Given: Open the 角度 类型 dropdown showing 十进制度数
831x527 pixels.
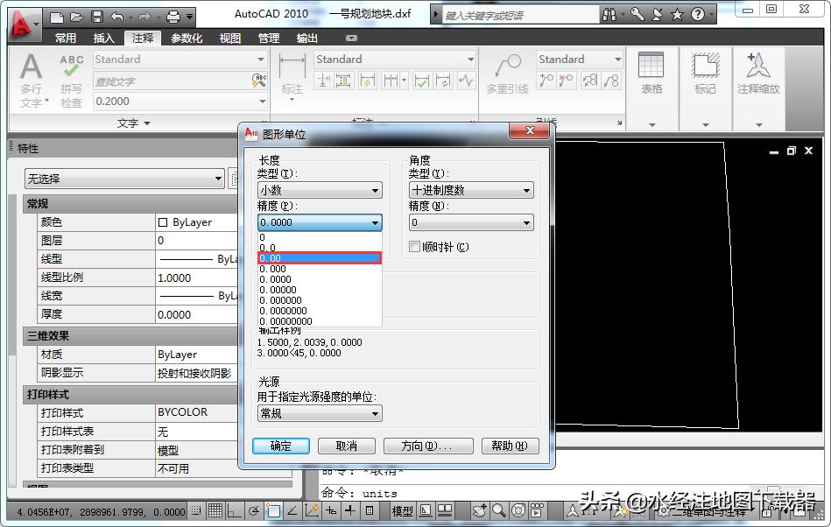Looking at the screenshot, I should click(x=470, y=190).
